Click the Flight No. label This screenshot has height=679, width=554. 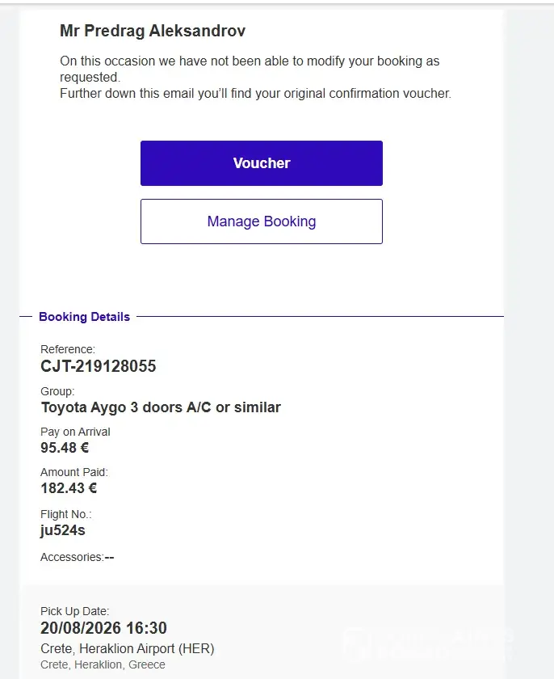(65, 514)
